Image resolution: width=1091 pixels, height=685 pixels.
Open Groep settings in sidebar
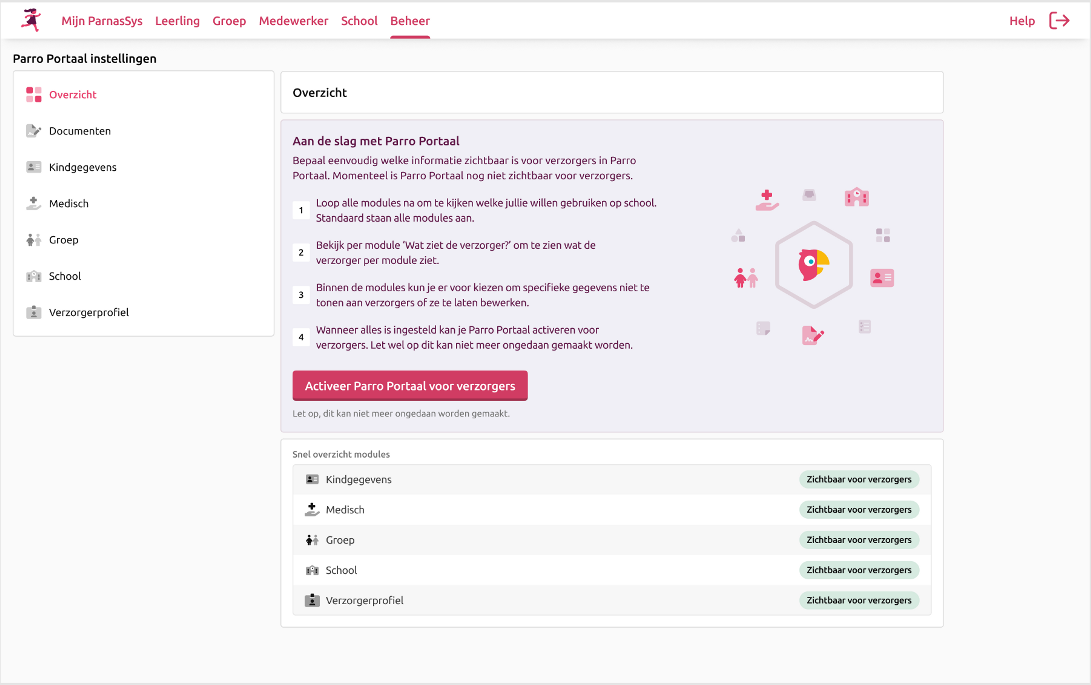tap(63, 239)
